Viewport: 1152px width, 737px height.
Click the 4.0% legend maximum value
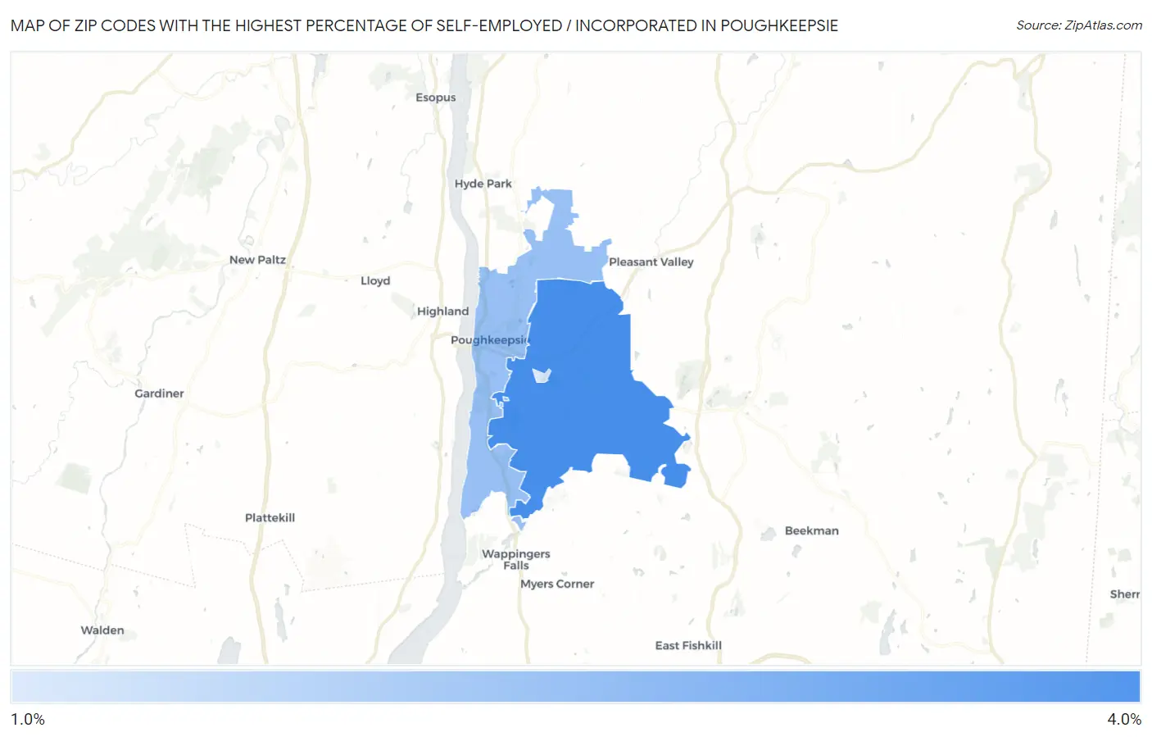(1124, 720)
